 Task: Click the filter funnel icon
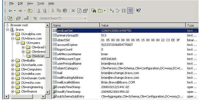point(35,19)
